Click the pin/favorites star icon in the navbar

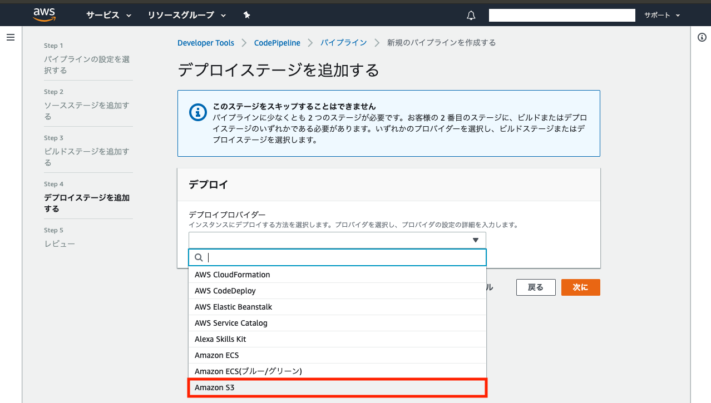point(246,15)
